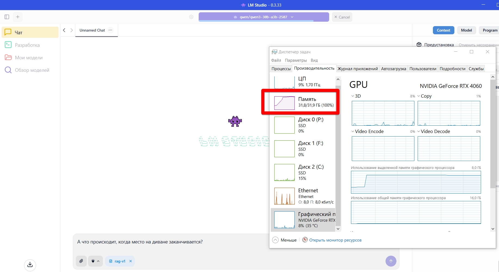Send the message with arrow button

click(x=391, y=261)
